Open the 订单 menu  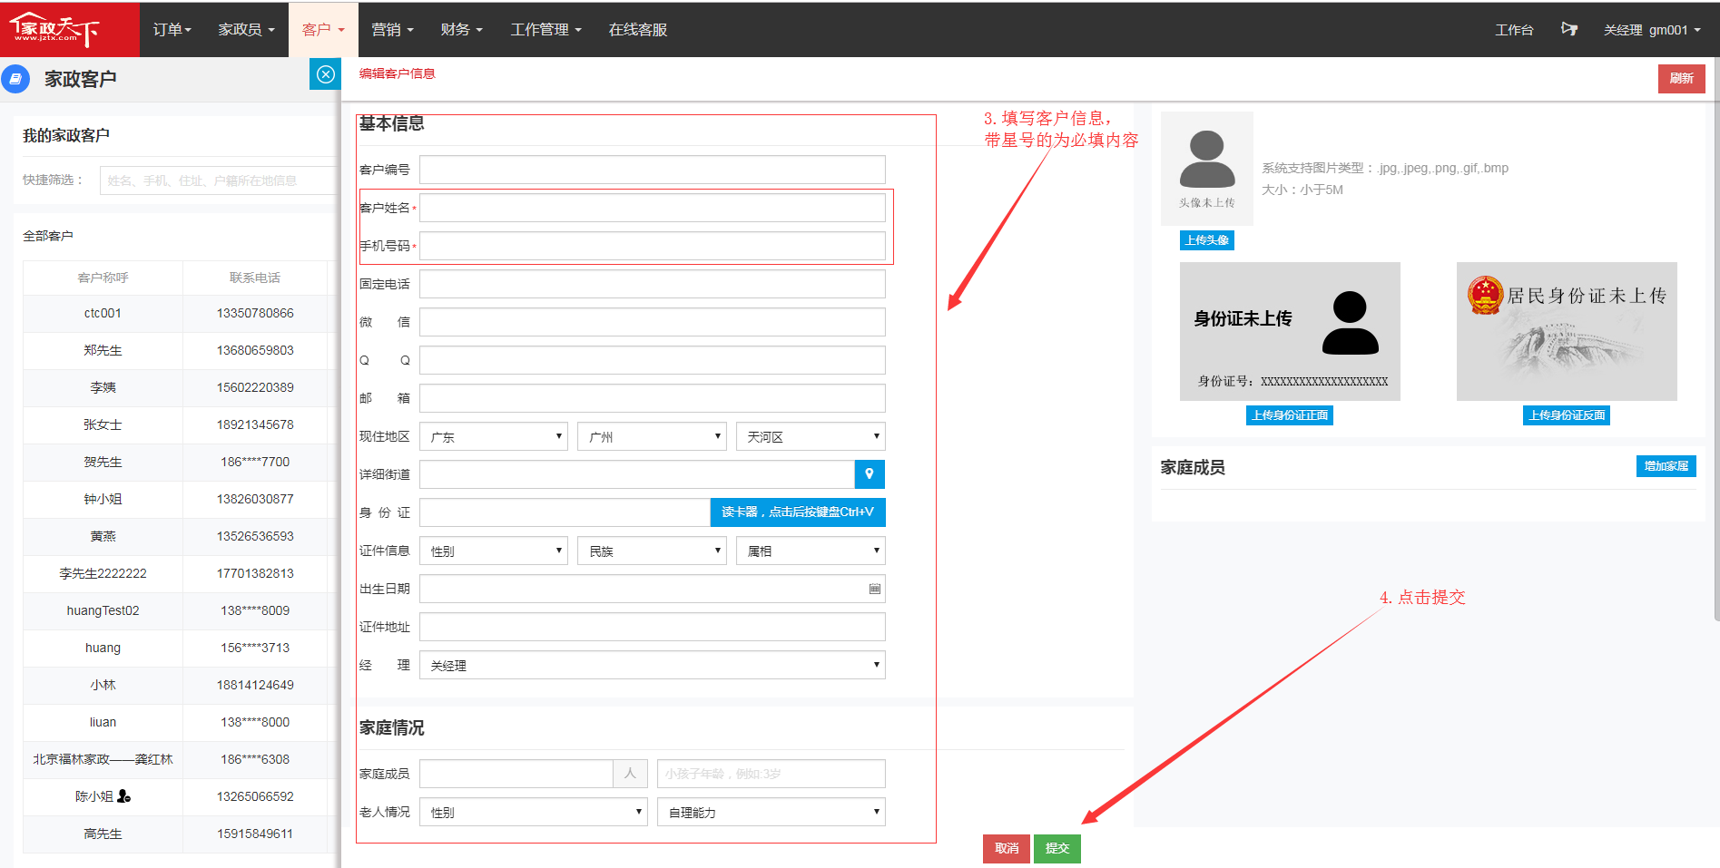pyautogui.click(x=172, y=30)
